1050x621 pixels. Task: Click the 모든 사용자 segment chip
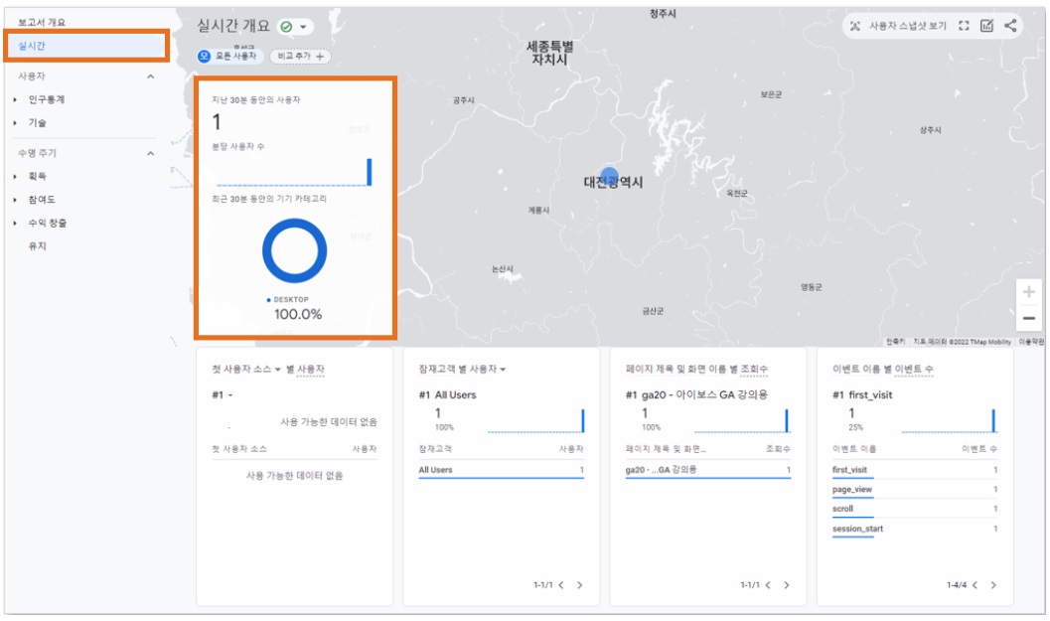pyautogui.click(x=229, y=57)
